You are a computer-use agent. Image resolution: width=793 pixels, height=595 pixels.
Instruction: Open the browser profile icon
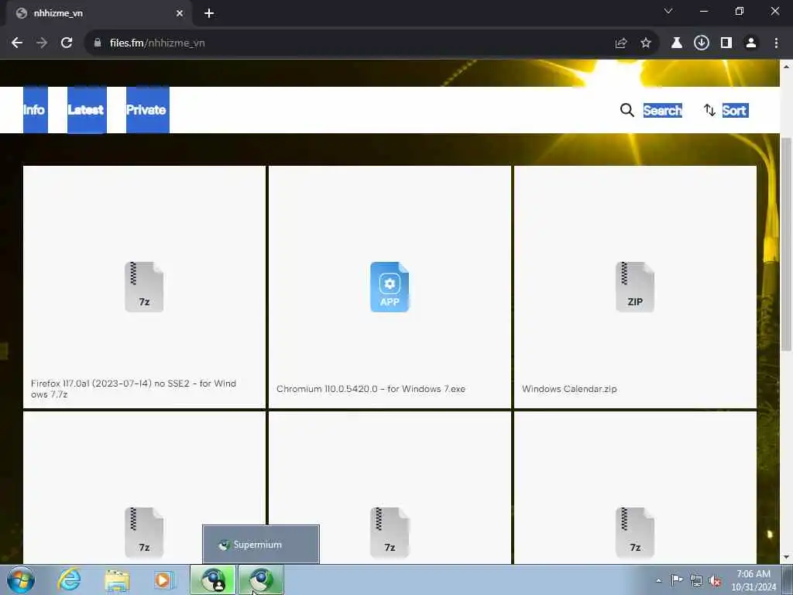[751, 43]
